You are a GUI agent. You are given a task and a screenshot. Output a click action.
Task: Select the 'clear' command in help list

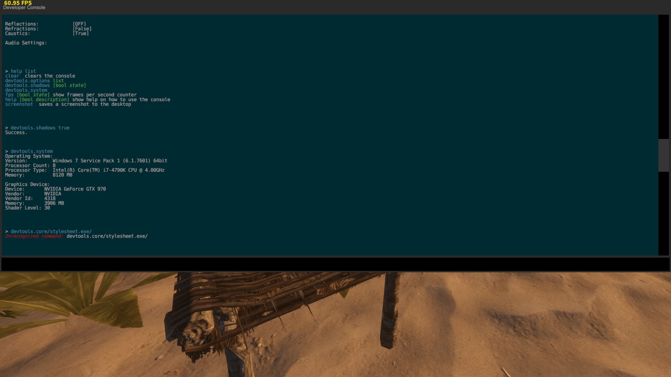pyautogui.click(x=12, y=76)
